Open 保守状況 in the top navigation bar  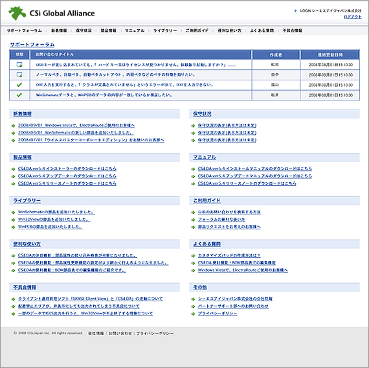(x=84, y=30)
